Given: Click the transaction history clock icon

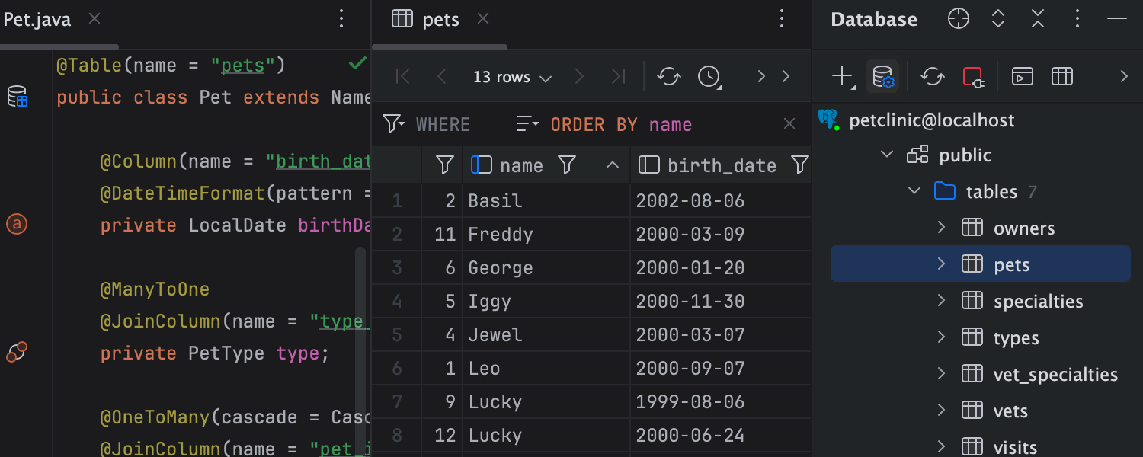Looking at the screenshot, I should click(x=709, y=76).
